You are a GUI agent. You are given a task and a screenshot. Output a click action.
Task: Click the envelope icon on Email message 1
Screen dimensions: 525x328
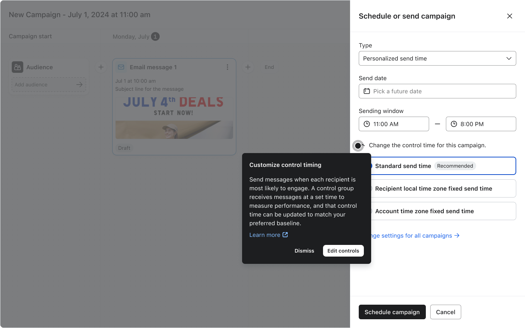pos(121,67)
